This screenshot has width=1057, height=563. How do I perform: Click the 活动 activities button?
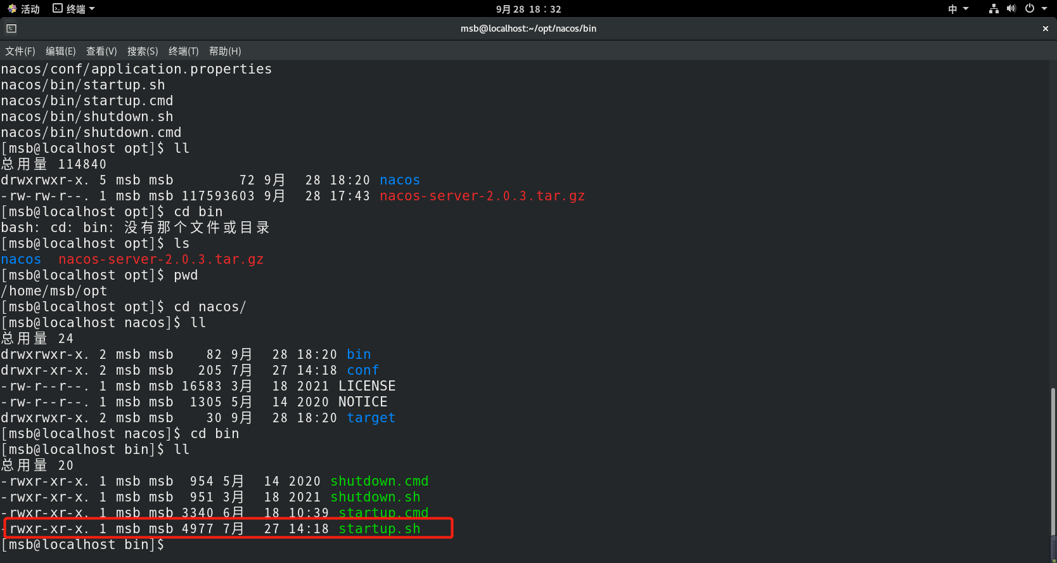pyautogui.click(x=23, y=9)
